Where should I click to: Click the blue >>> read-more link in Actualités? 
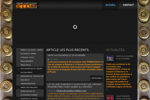pos(107,89)
